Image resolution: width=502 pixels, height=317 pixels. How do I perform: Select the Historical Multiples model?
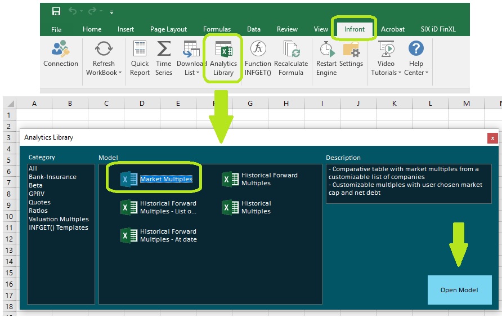[246, 207]
